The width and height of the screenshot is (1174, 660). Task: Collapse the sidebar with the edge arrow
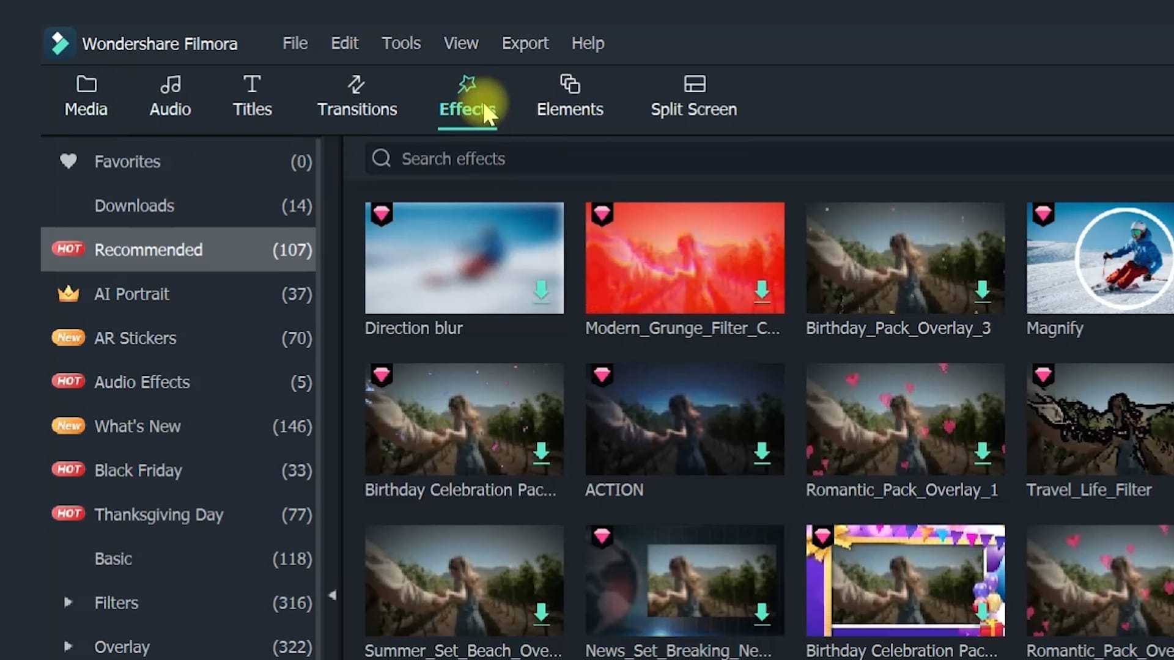[x=333, y=593]
